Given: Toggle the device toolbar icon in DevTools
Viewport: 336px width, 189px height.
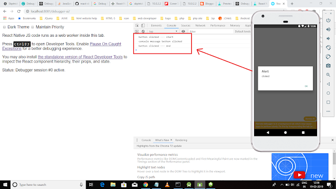Looking at the screenshot, I should (x=143, y=26).
